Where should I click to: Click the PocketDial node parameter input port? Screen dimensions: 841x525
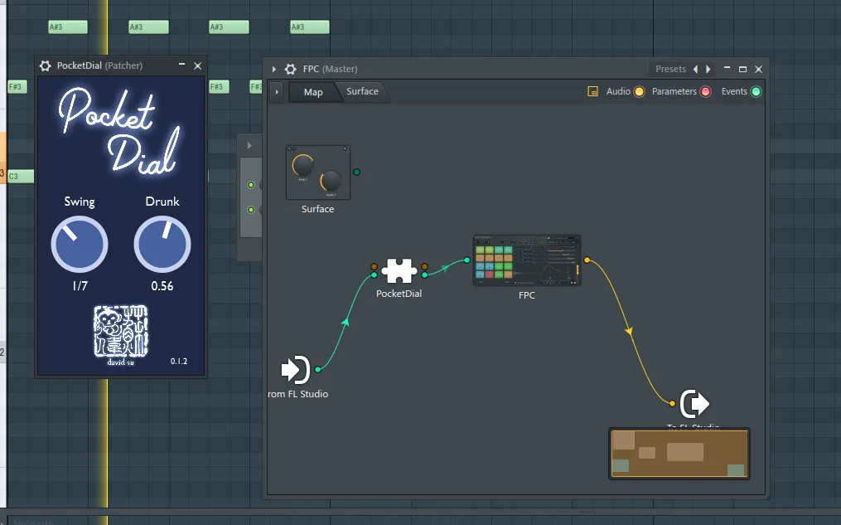[x=374, y=267]
